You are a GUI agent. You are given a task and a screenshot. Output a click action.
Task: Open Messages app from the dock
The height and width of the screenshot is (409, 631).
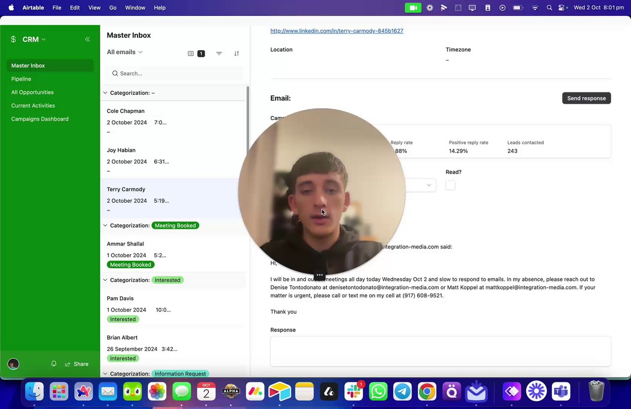(x=181, y=392)
